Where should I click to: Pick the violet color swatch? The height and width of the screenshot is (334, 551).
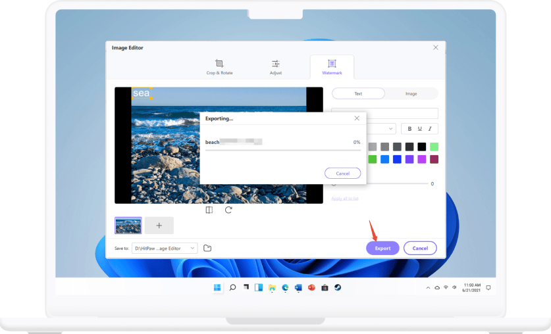409,159
